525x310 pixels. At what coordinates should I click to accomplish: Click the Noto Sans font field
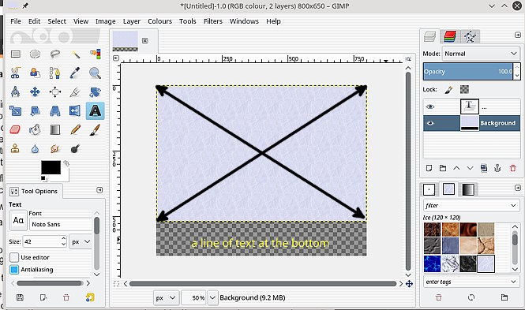61,224
